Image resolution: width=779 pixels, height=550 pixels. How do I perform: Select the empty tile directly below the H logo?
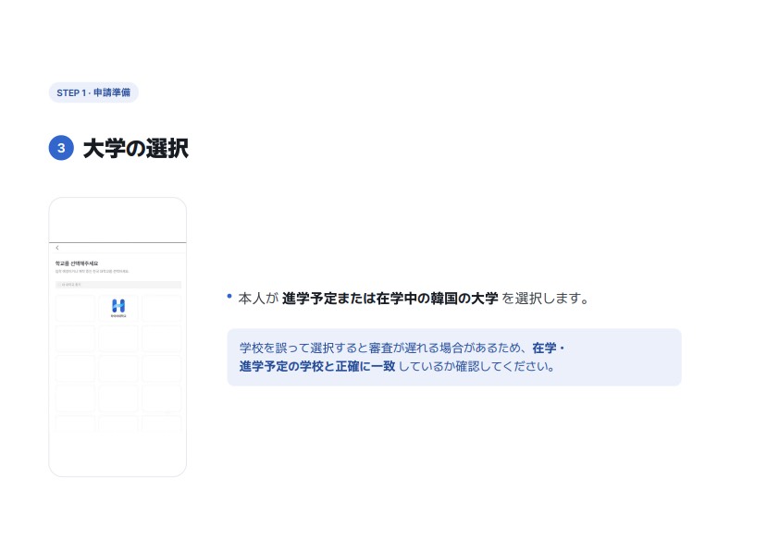118,338
